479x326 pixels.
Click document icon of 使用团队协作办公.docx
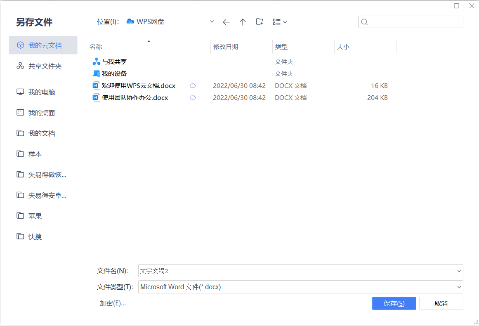coord(96,97)
